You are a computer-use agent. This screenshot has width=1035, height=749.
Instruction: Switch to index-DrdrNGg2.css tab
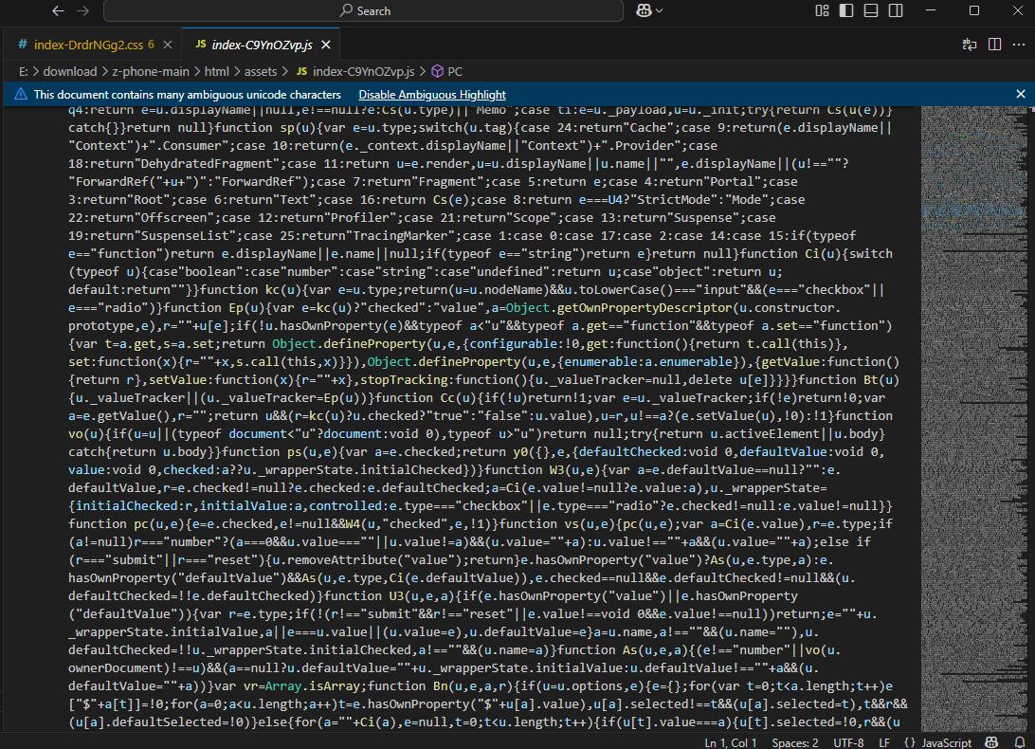coord(86,45)
